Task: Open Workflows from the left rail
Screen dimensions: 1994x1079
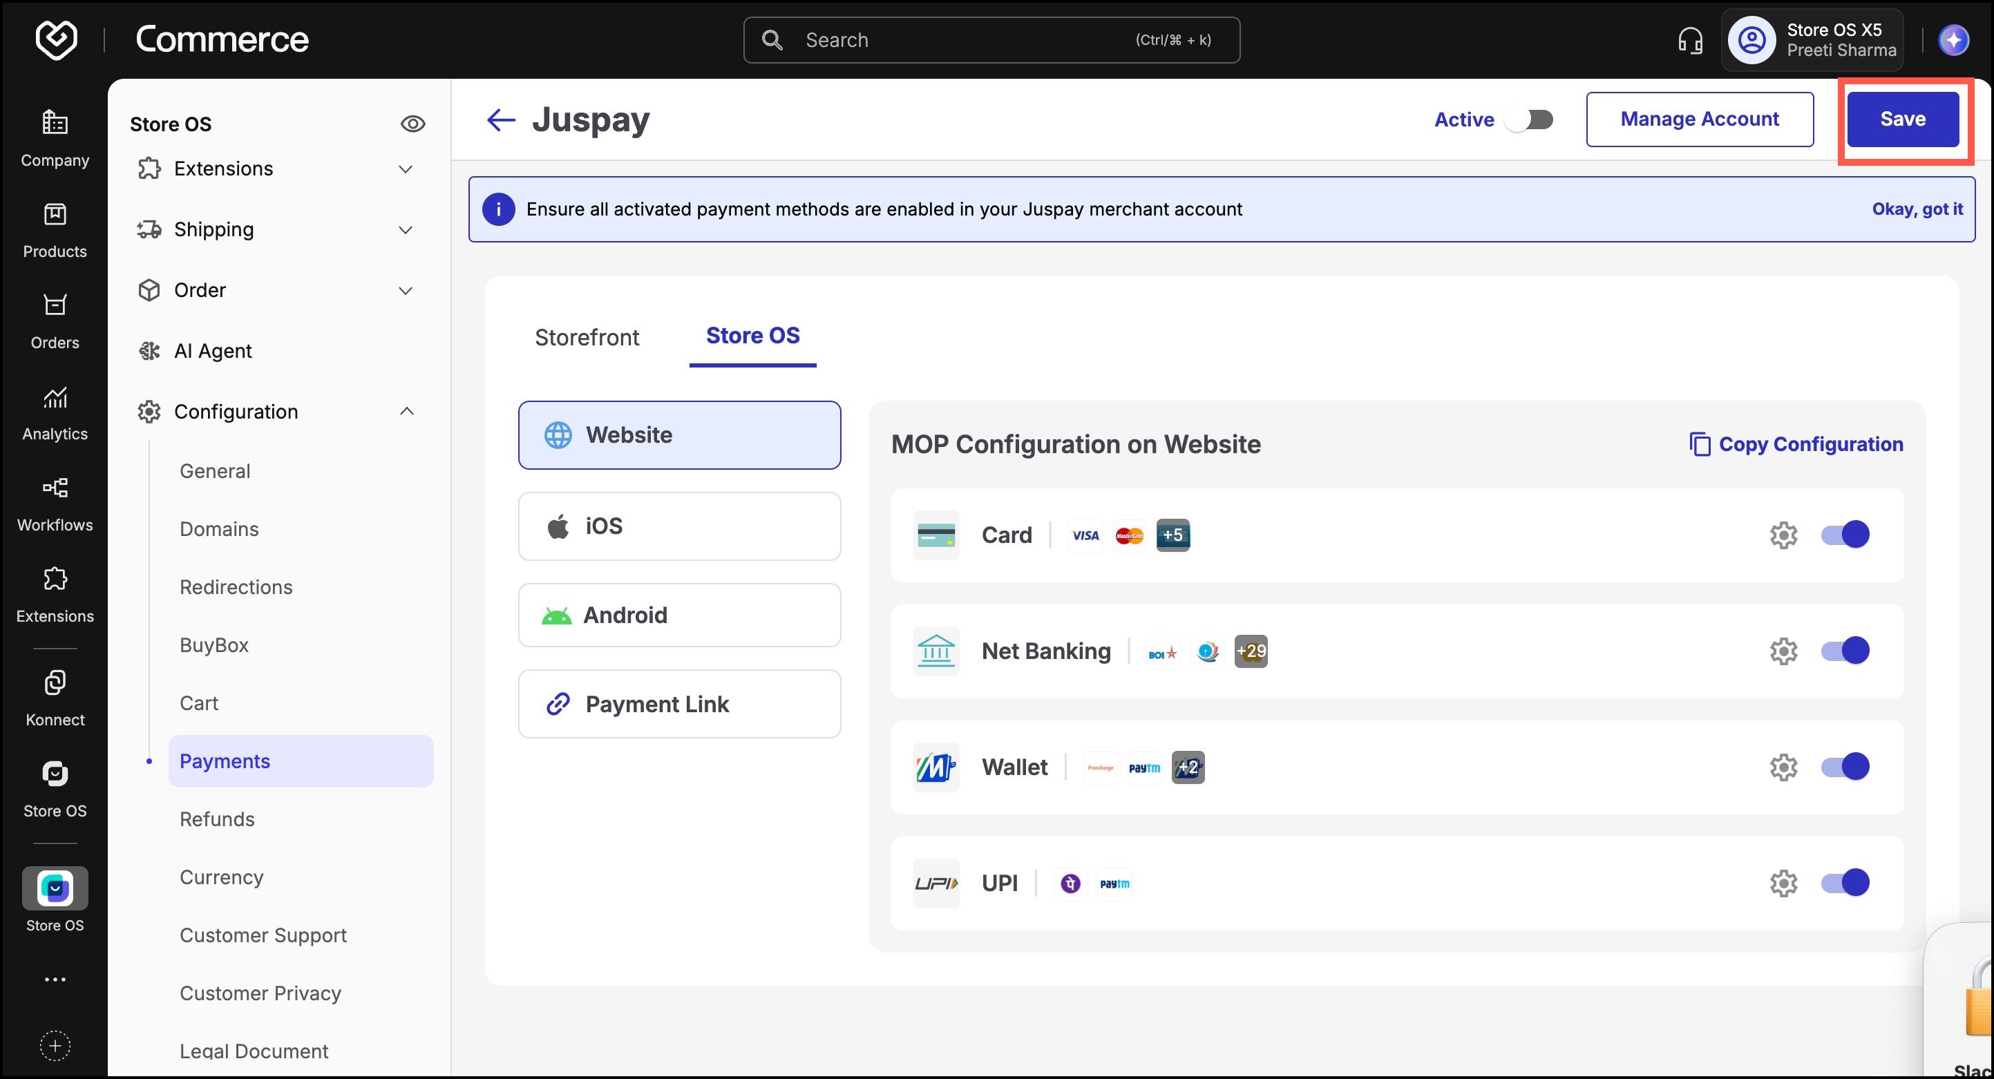Action: click(x=55, y=504)
